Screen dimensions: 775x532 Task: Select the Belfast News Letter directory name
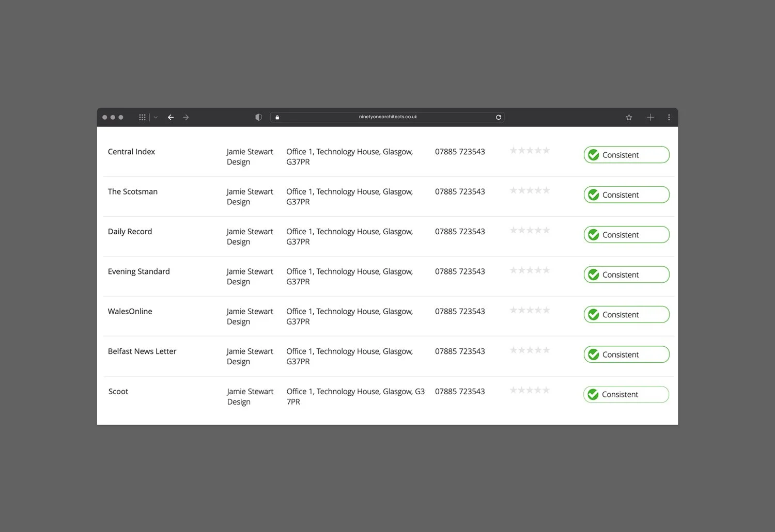click(142, 351)
